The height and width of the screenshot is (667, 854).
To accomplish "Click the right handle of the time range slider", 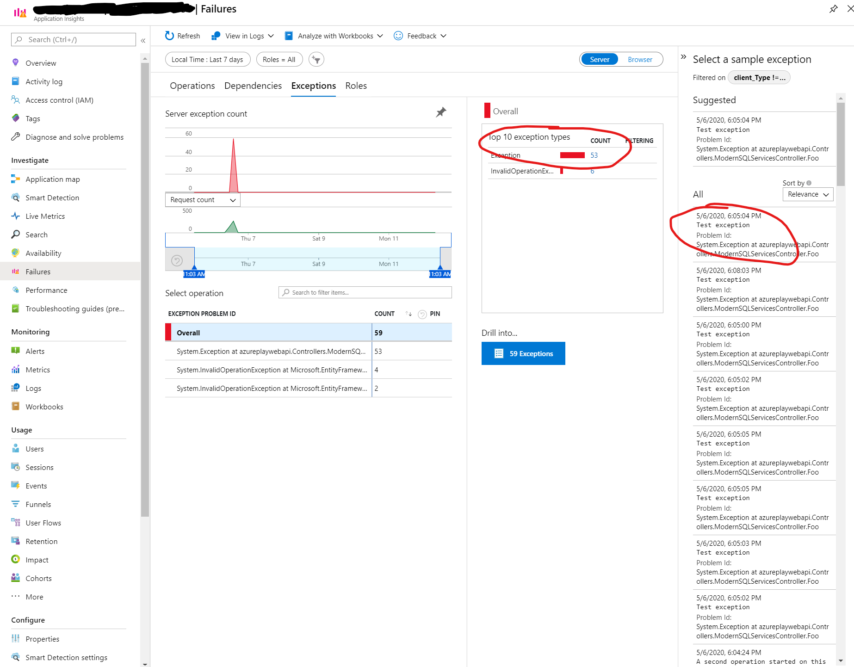I will point(440,268).
